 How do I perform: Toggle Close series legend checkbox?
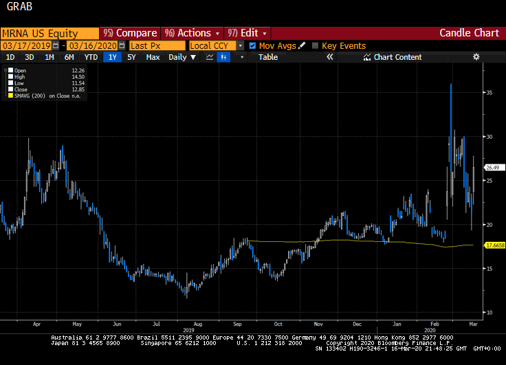pos(10,89)
